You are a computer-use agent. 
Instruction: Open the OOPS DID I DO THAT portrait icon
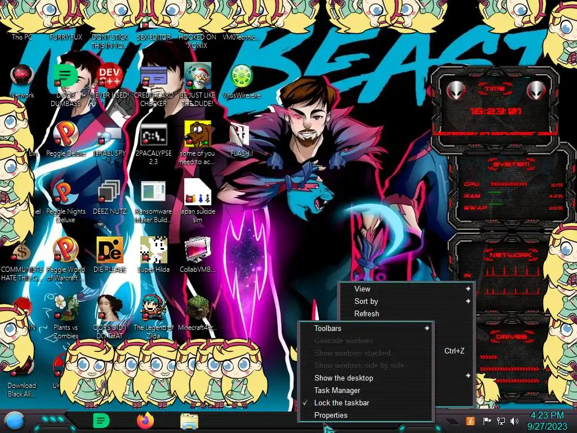tap(109, 308)
